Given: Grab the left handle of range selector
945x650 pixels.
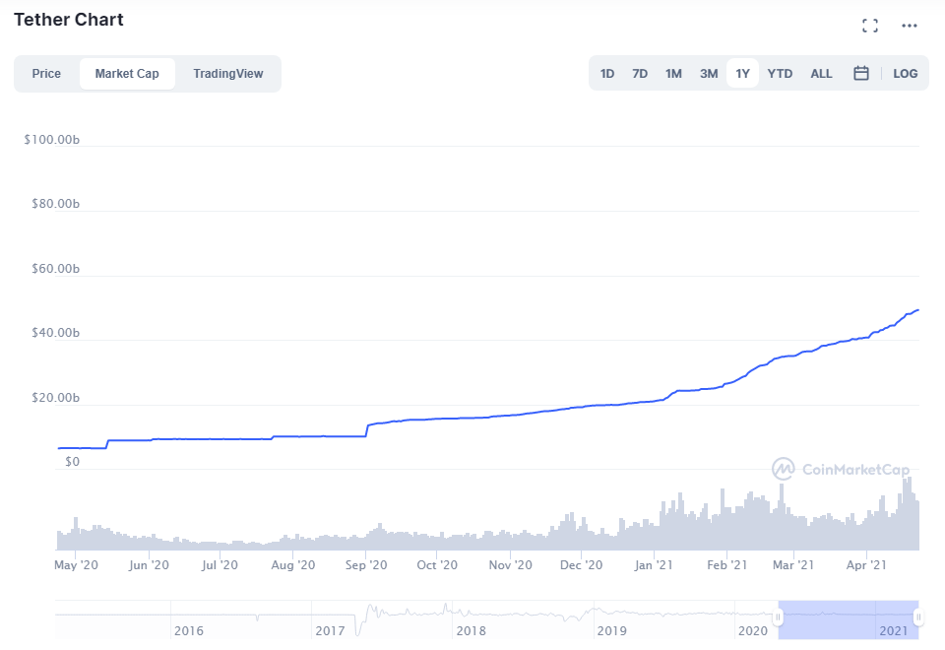Looking at the screenshot, I should [778, 617].
